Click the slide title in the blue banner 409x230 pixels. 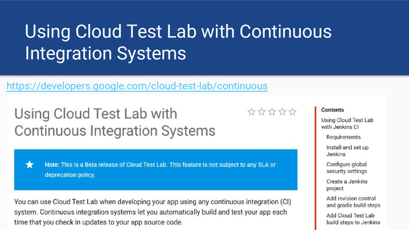178,42
